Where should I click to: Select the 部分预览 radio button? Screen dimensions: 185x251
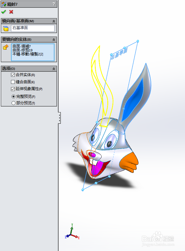pyautogui.click(x=13, y=103)
